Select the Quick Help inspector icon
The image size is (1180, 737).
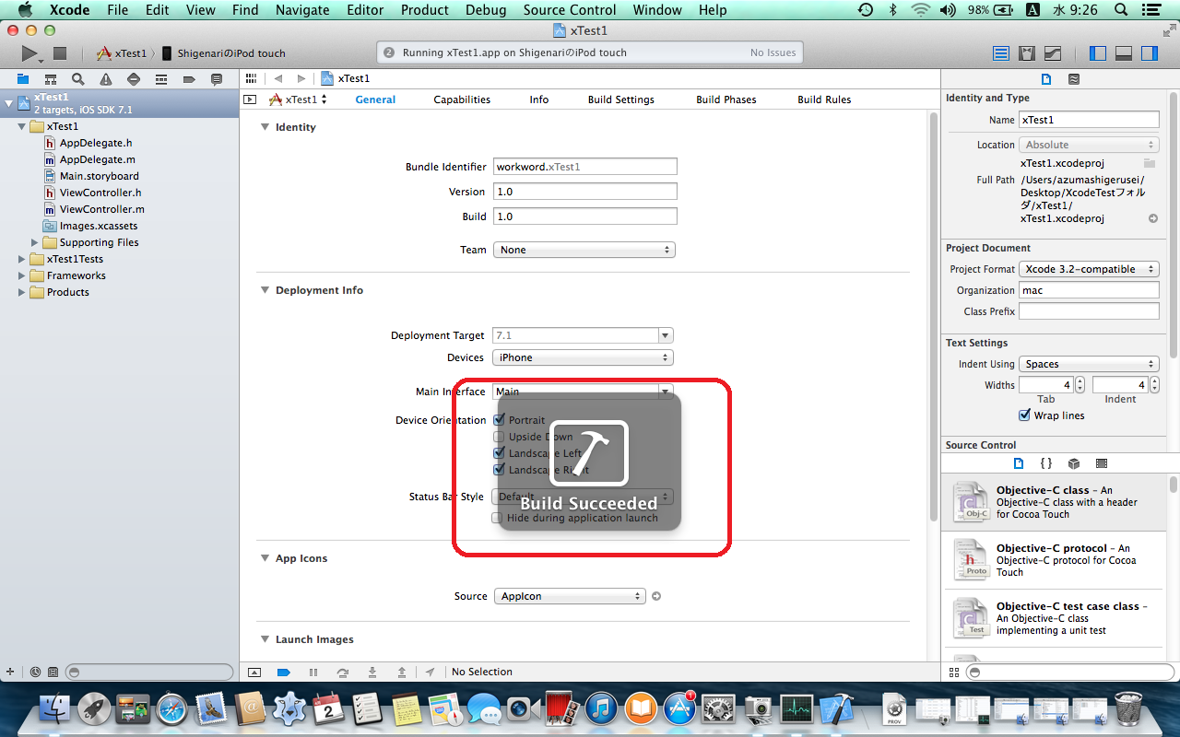click(1074, 79)
